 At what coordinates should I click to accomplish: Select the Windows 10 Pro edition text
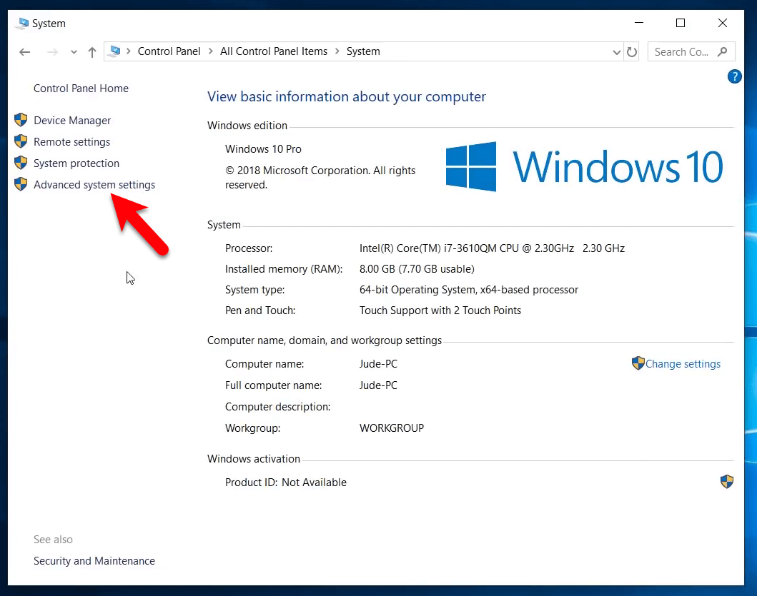click(x=263, y=149)
